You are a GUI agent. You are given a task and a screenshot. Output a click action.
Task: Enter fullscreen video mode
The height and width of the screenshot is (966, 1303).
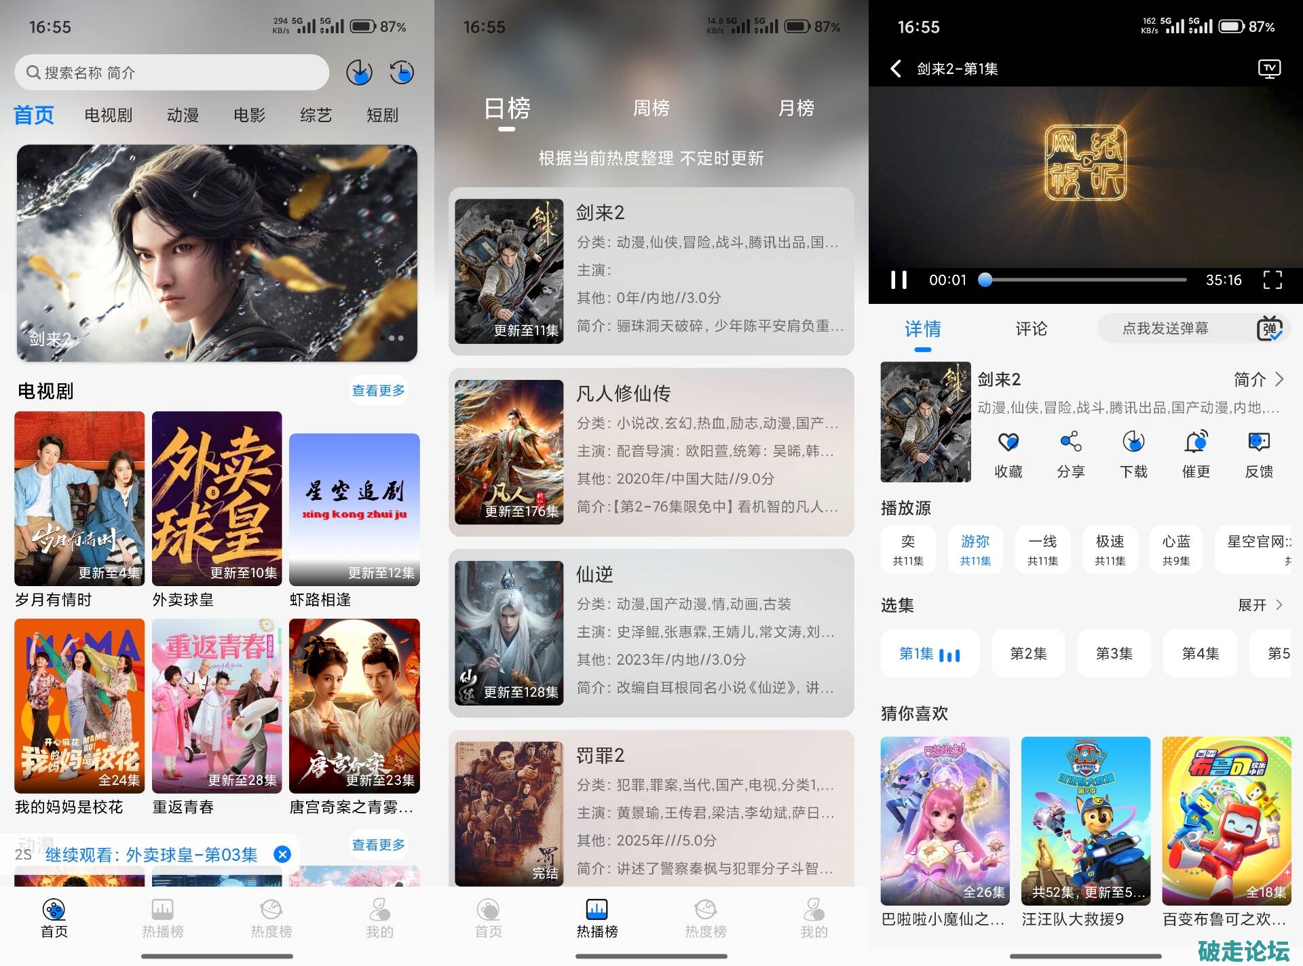coord(1272,279)
